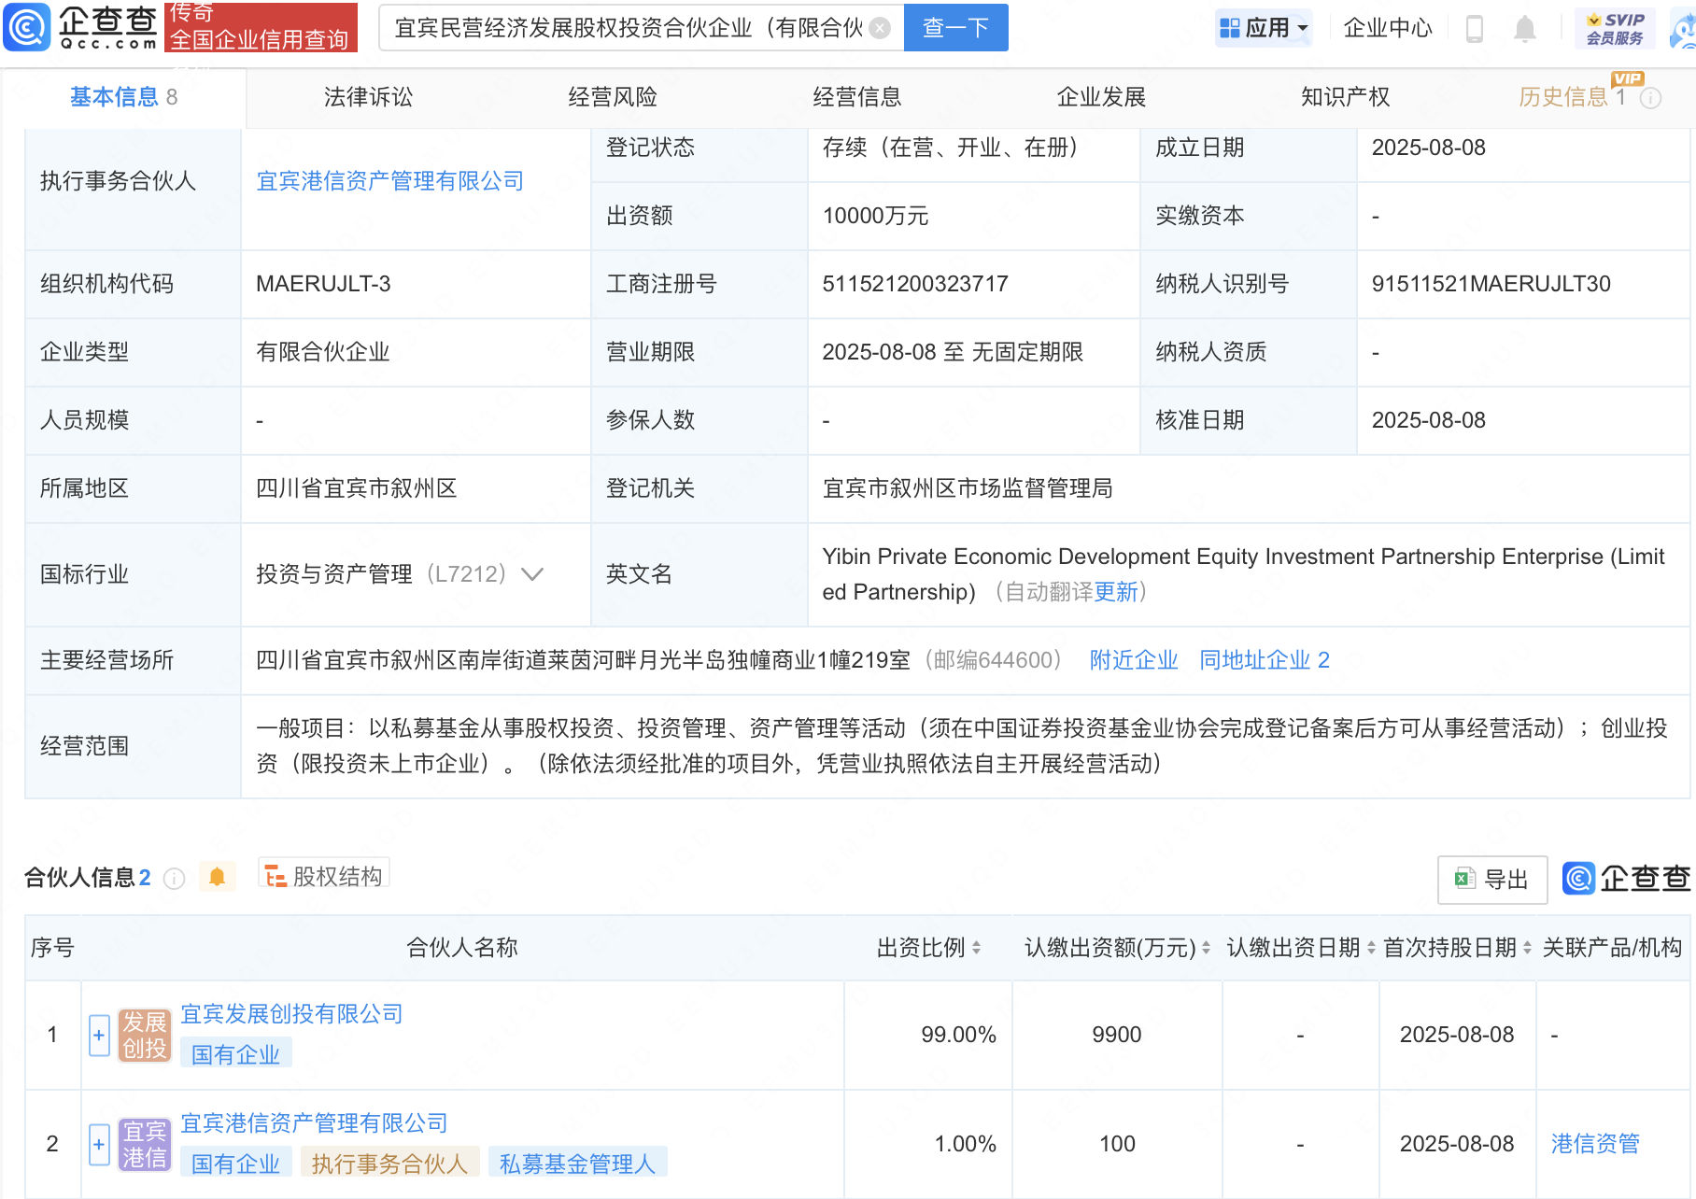Expand 国标行业 industry chevron
Viewport: 1696px width, 1199px height.
(x=532, y=574)
